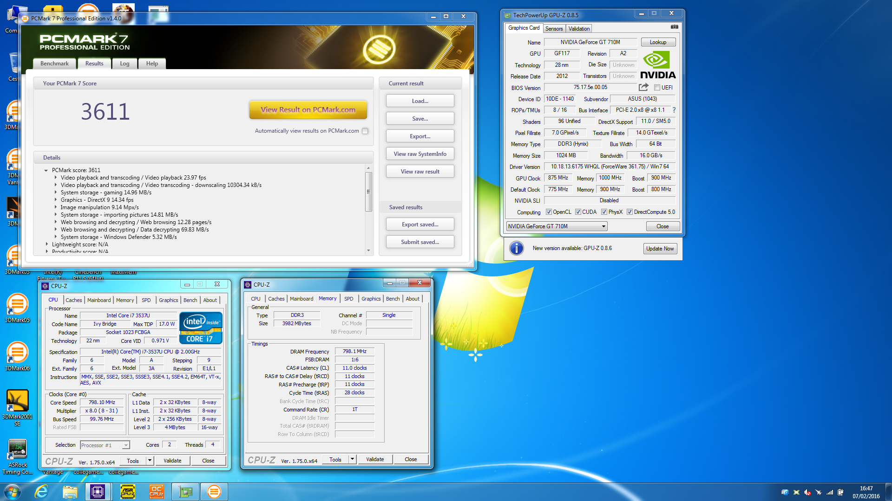Expand the System storage - gaming row
This screenshot has height=501, width=892.
point(56,193)
